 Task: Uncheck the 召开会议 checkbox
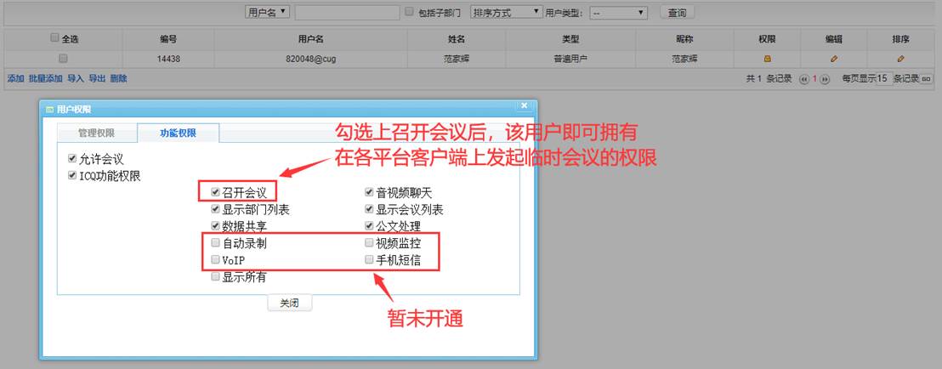216,193
